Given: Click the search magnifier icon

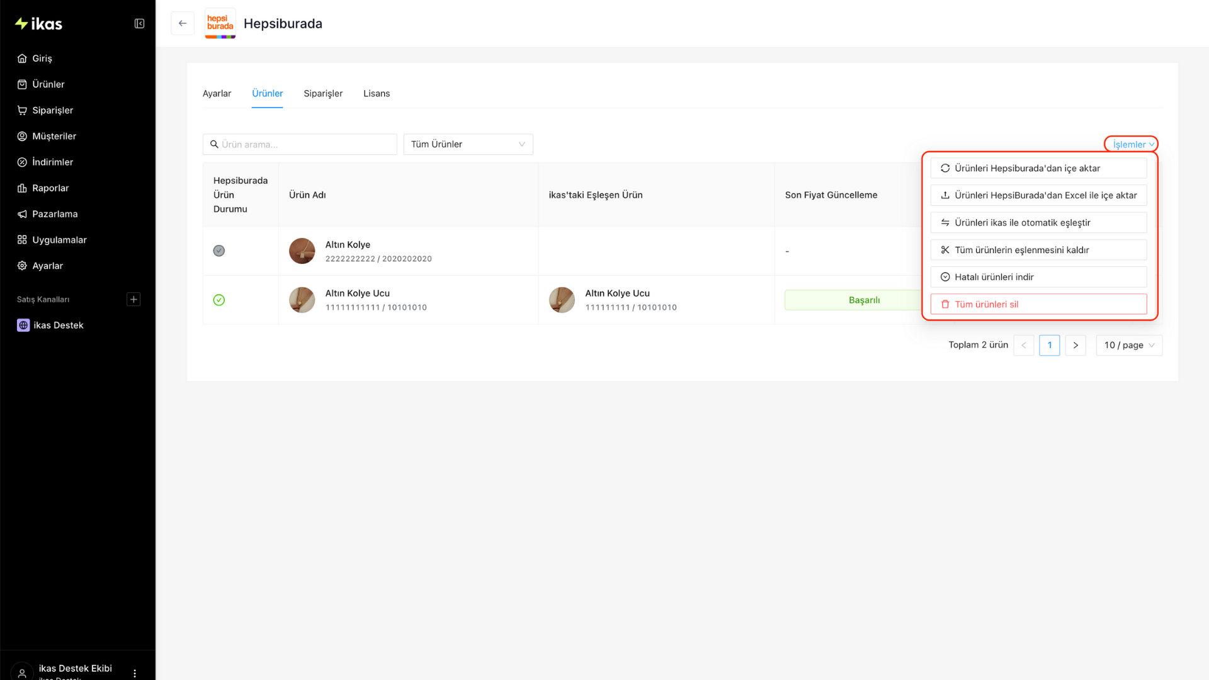Looking at the screenshot, I should click(214, 144).
